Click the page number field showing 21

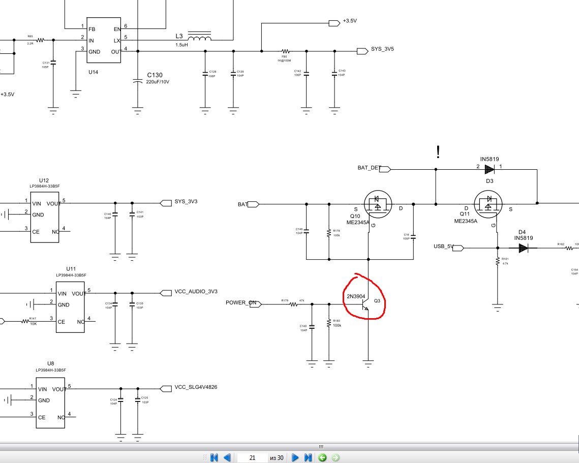(252, 457)
